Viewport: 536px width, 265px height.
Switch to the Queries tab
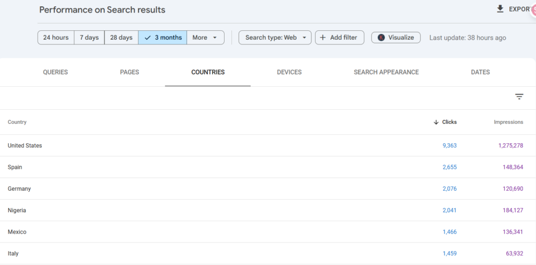(x=55, y=72)
